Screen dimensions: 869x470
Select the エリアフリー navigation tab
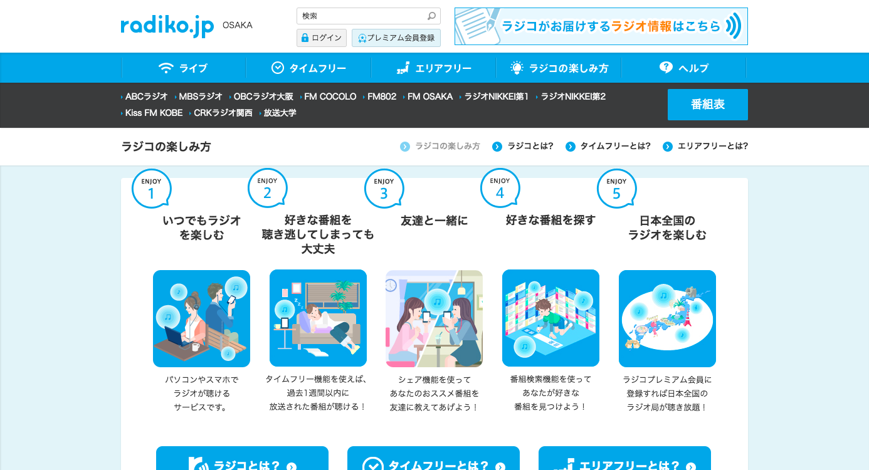click(x=434, y=68)
